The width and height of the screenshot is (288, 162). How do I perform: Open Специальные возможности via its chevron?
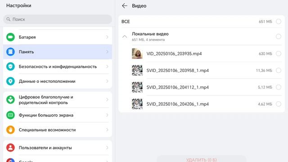pyautogui.click(x=107, y=130)
